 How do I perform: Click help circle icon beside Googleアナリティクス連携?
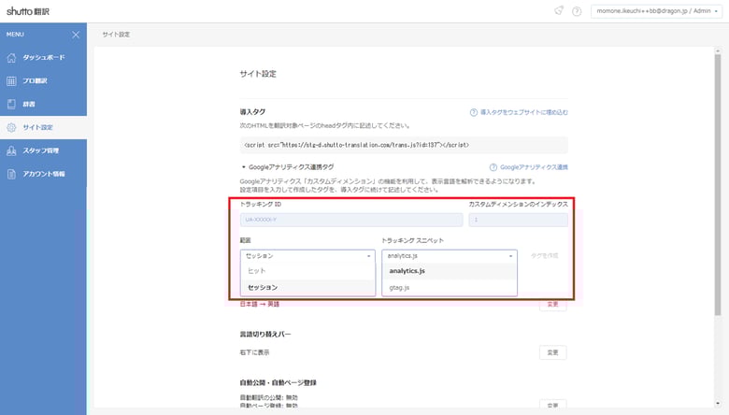pyautogui.click(x=493, y=167)
